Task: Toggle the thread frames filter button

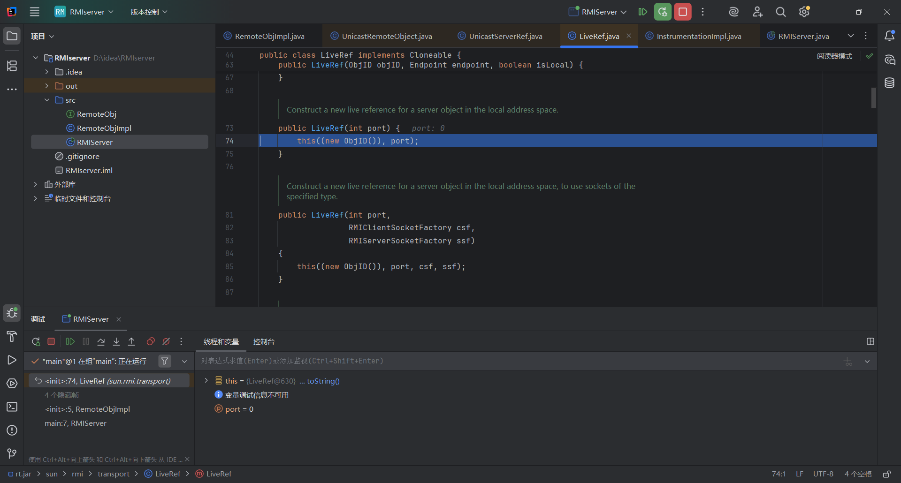Action: tap(165, 361)
